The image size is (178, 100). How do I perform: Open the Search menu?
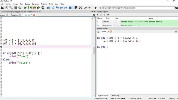pos(8,4)
